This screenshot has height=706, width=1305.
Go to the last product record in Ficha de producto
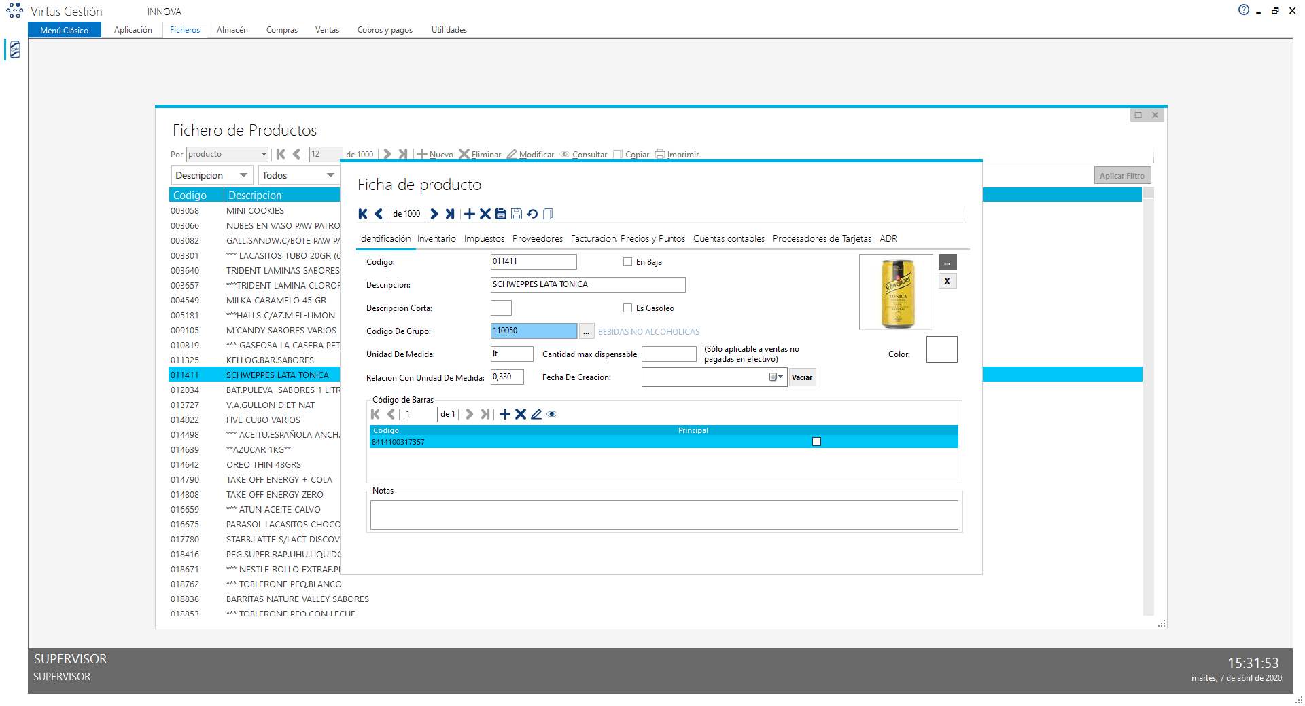[x=449, y=214]
